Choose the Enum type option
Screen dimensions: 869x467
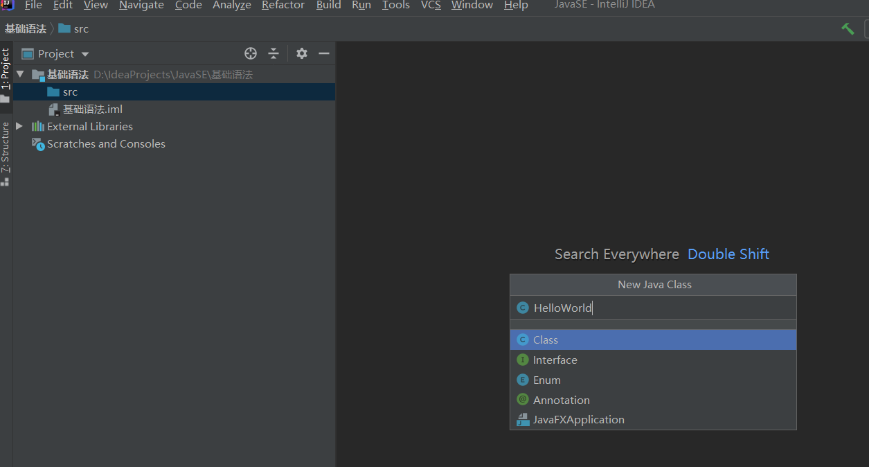click(x=546, y=380)
